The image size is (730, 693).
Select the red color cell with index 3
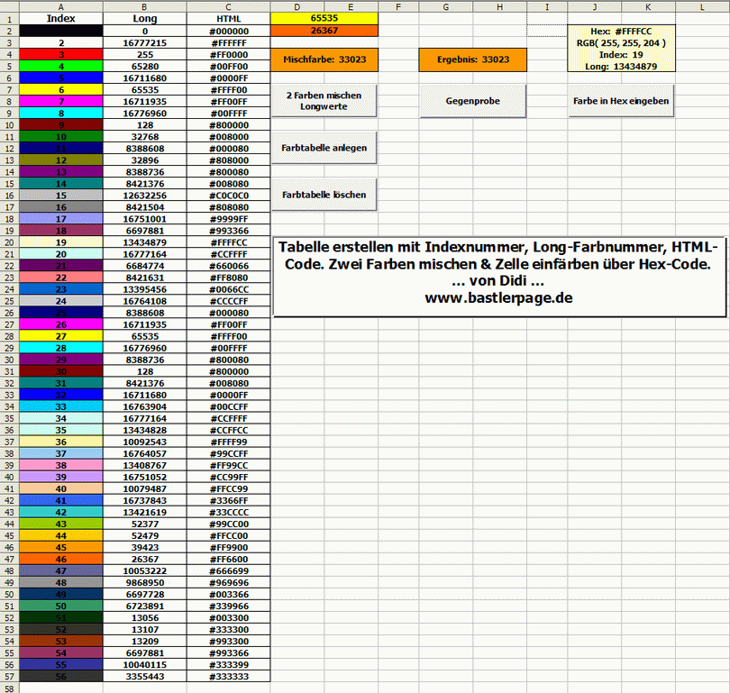point(61,54)
